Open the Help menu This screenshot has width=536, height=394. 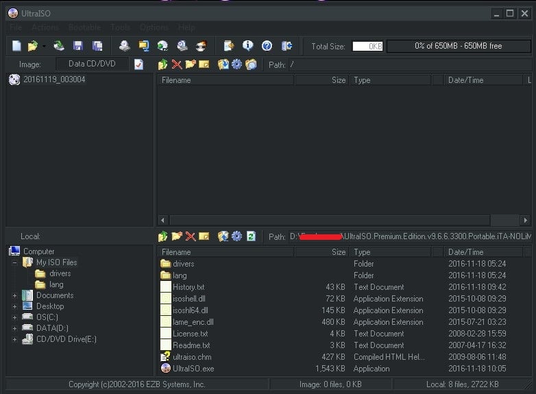186,27
